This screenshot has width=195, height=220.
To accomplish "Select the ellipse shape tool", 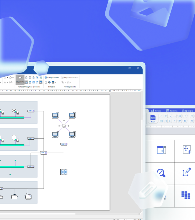I will (x=166, y=121).
